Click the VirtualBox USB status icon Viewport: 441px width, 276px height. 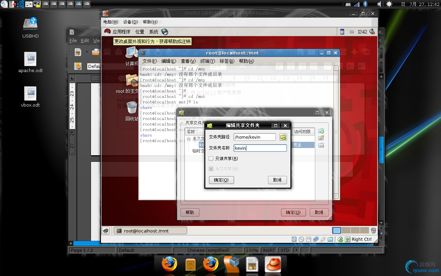[323, 239]
